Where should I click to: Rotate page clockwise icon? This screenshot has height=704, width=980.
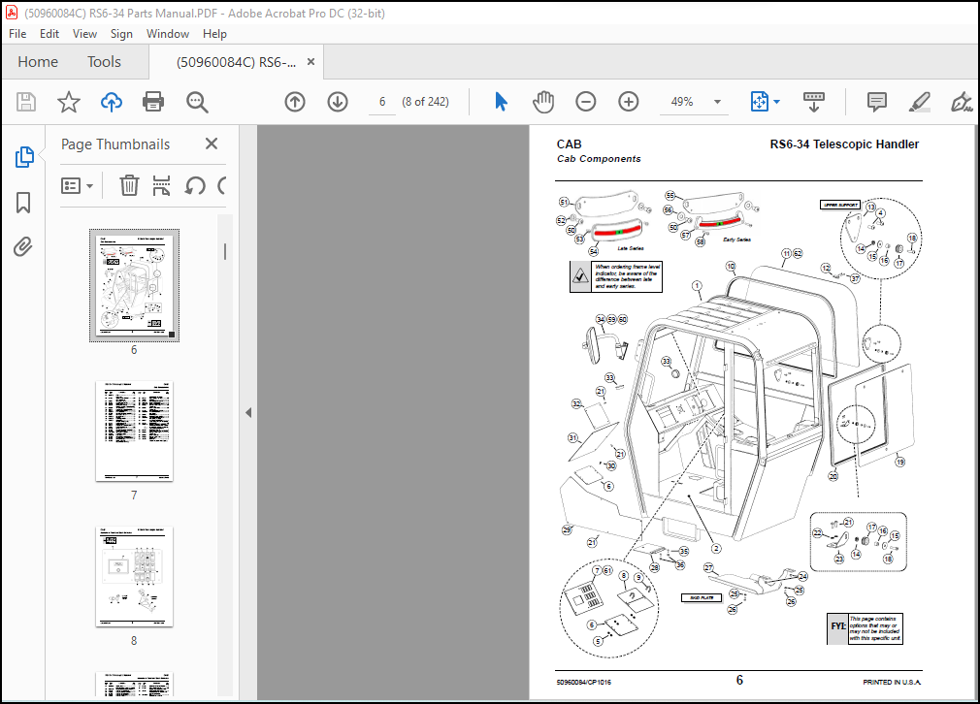coord(221,185)
